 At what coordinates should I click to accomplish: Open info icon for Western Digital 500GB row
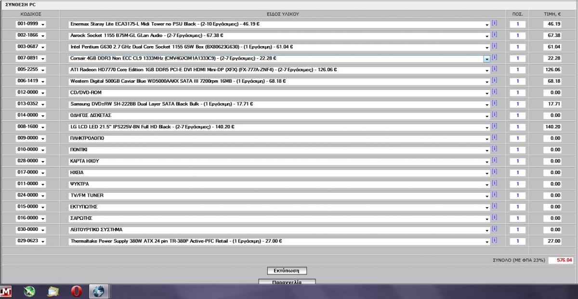494,80
